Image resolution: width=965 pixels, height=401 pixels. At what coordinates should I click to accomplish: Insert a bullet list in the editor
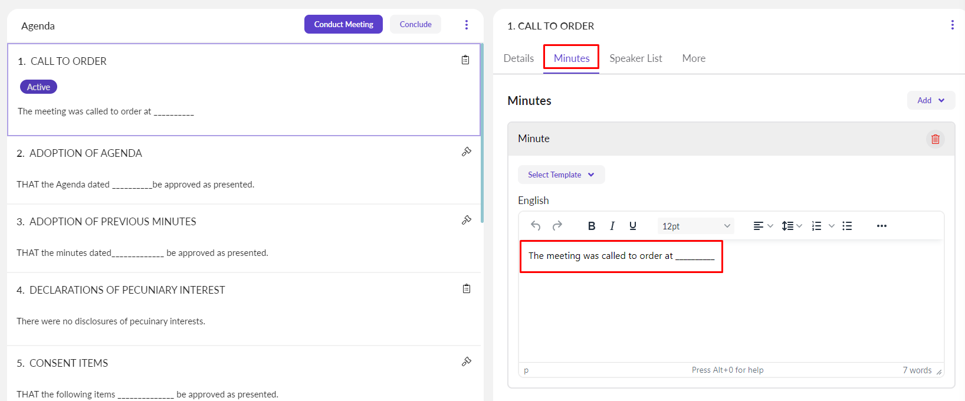pos(847,226)
